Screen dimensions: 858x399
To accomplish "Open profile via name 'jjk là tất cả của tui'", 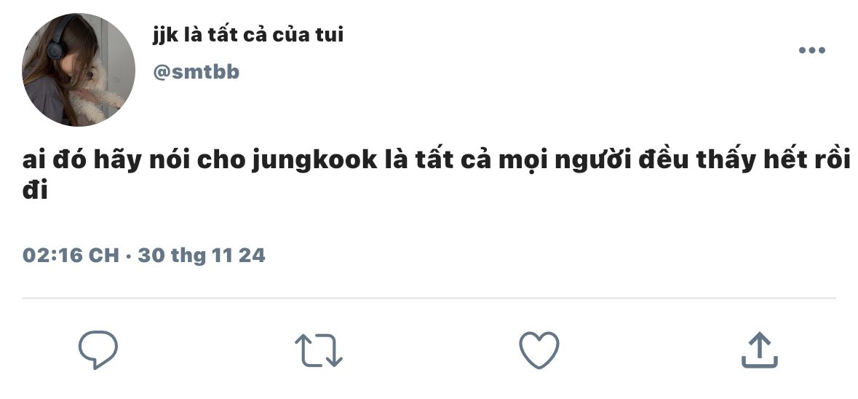I will tap(248, 35).
